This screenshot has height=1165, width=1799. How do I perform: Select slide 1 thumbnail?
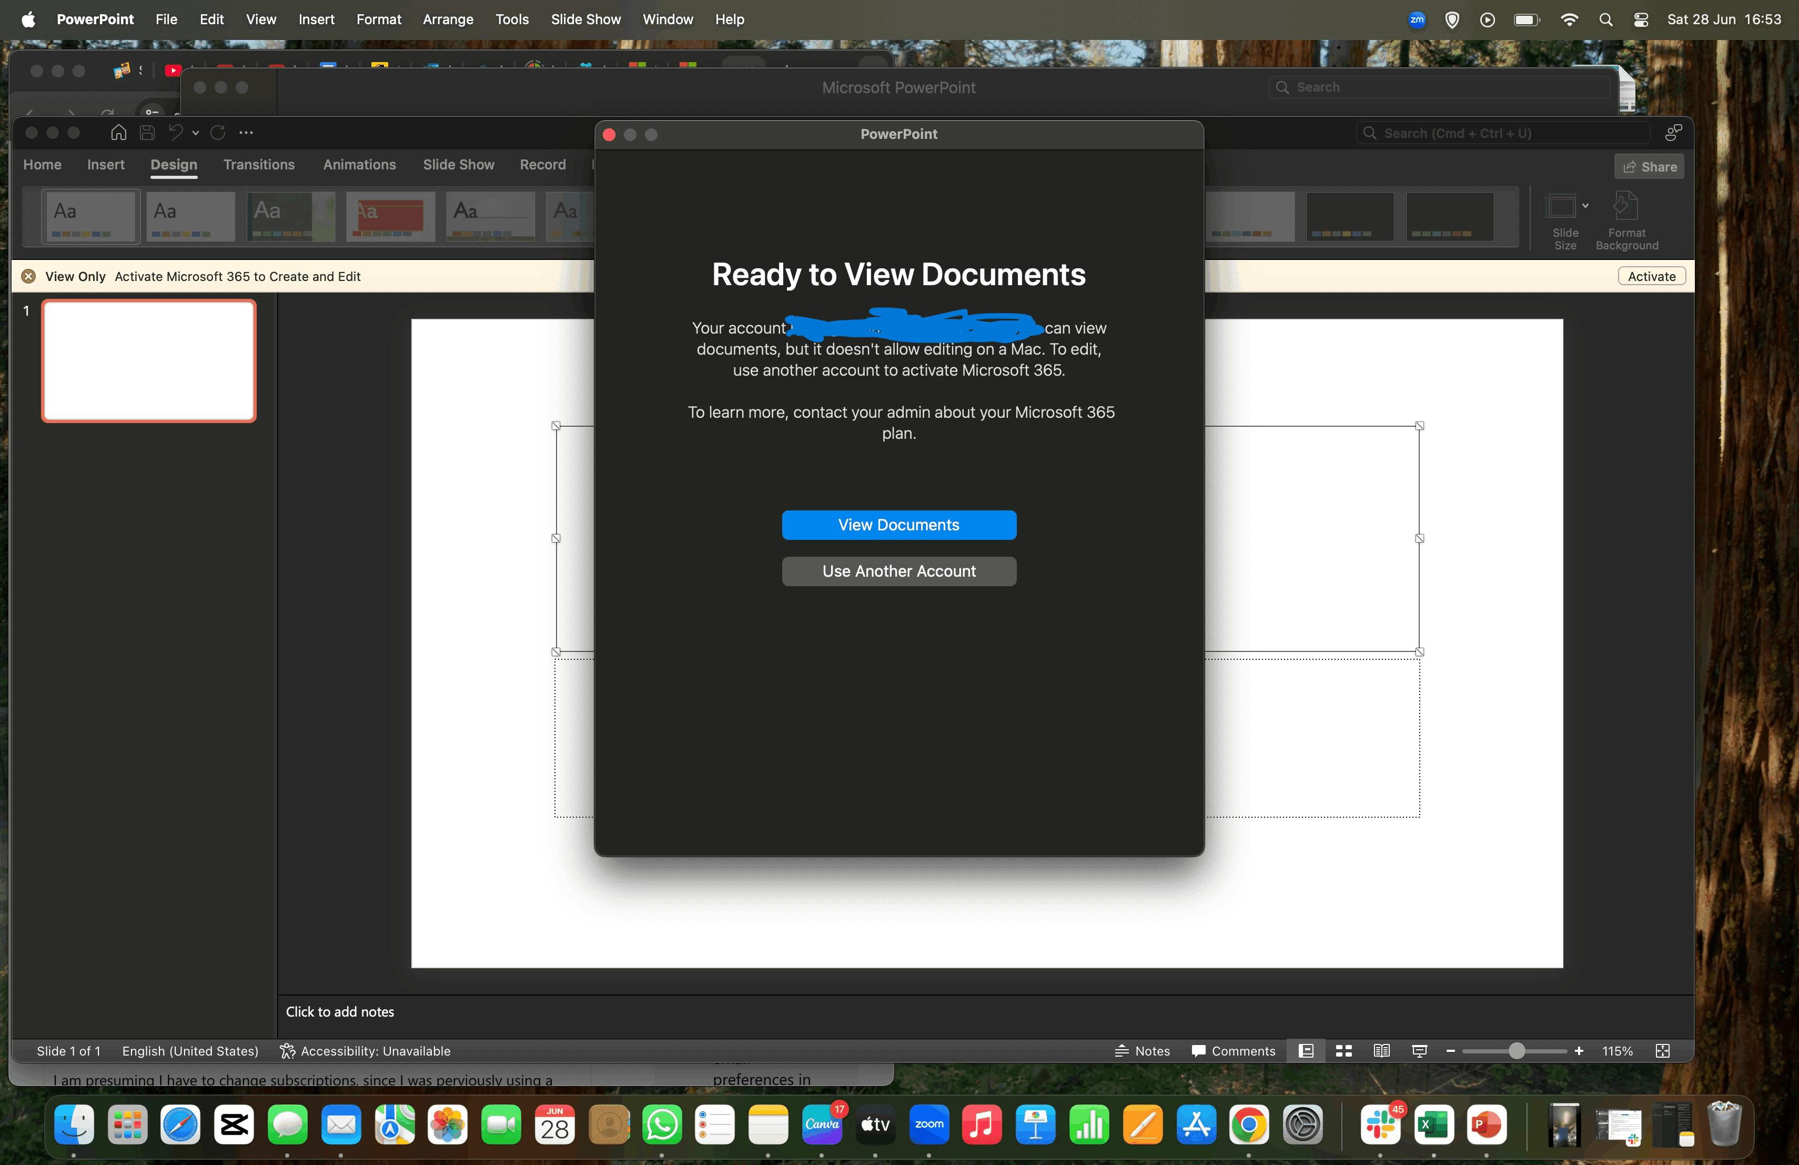[x=149, y=360]
